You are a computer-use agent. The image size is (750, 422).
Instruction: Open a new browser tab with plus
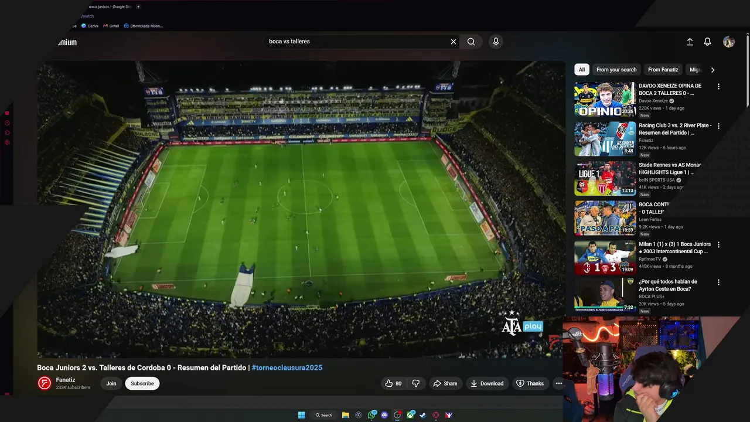tap(138, 6)
